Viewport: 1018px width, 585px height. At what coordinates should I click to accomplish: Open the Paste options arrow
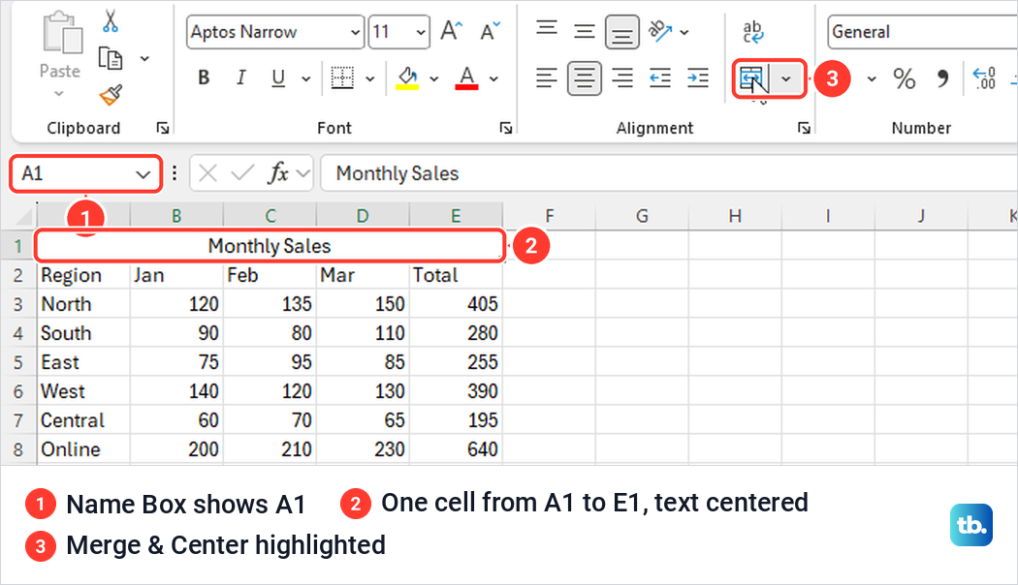[x=59, y=93]
